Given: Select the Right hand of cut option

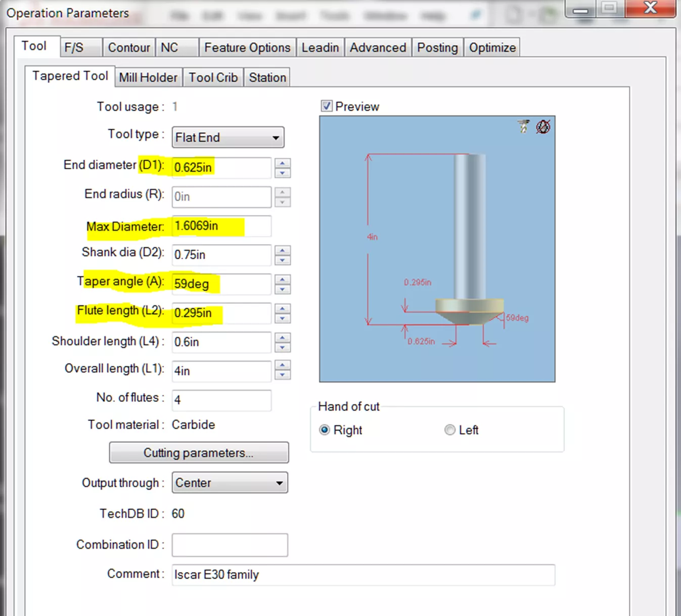Looking at the screenshot, I should pyautogui.click(x=324, y=430).
